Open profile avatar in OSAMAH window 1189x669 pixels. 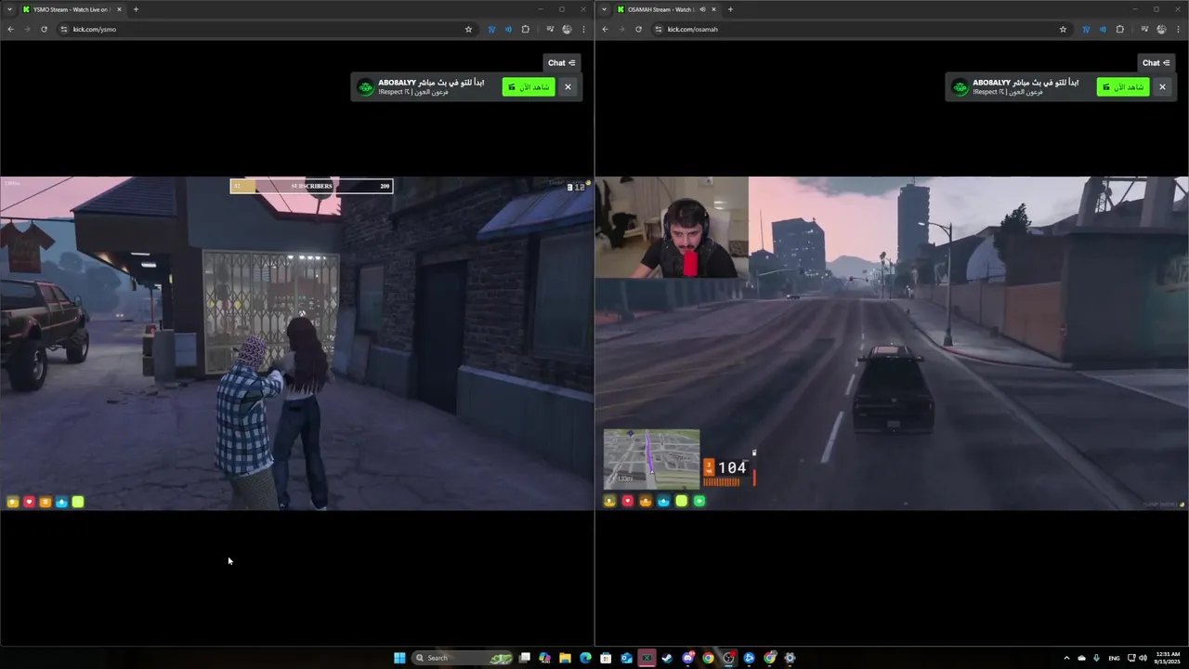coord(1161,29)
